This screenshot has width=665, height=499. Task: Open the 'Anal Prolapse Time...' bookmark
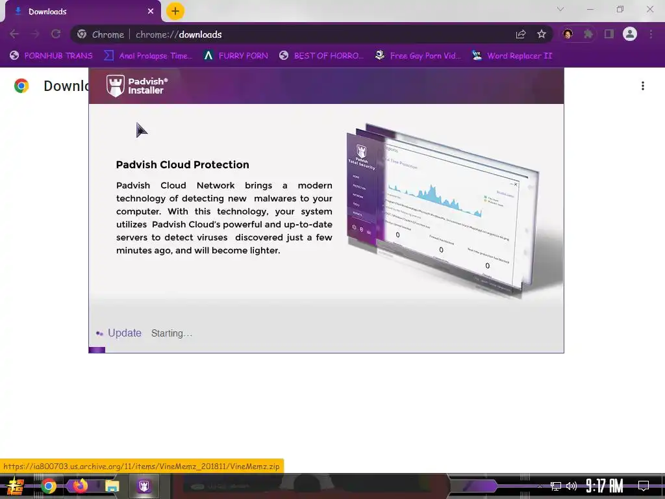[x=148, y=56]
